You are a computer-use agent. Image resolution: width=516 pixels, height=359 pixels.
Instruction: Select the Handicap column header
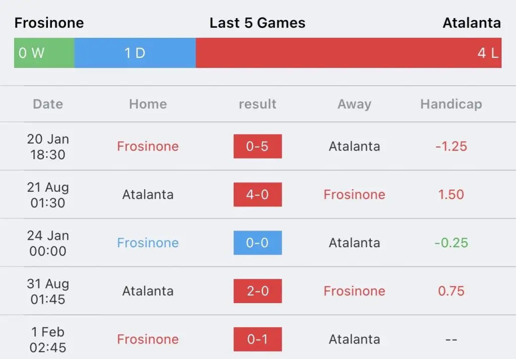click(451, 104)
